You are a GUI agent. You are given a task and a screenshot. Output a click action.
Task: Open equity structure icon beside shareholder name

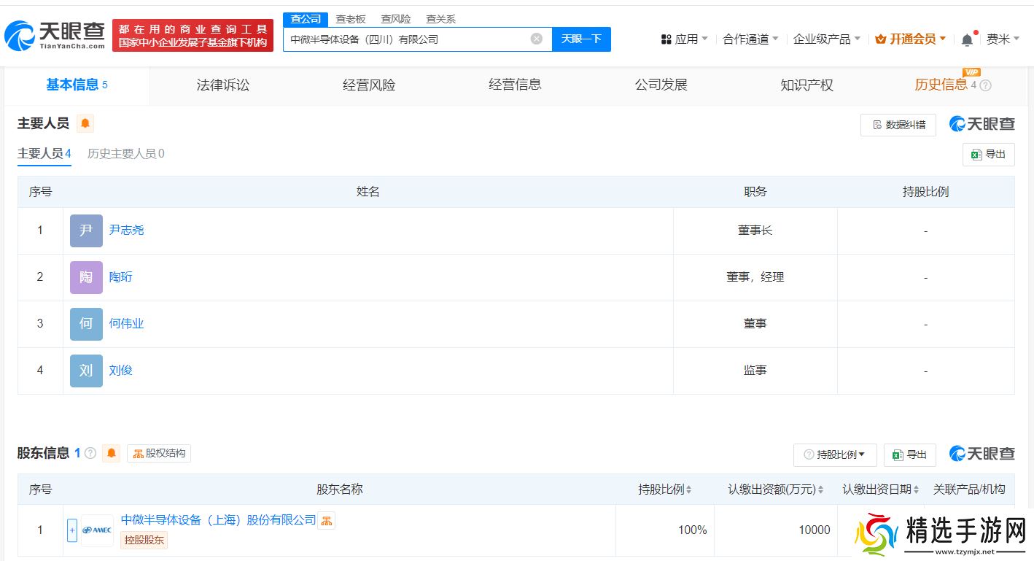tap(327, 520)
